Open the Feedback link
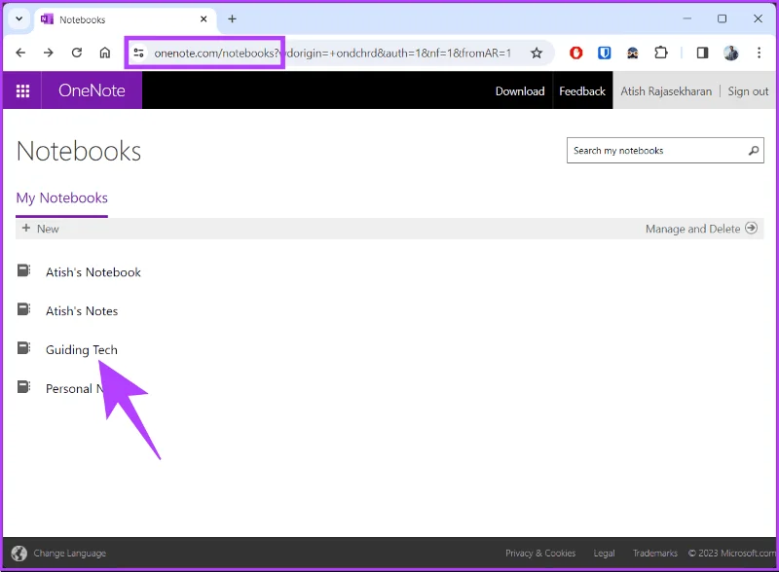This screenshot has width=779, height=572. pyautogui.click(x=581, y=91)
